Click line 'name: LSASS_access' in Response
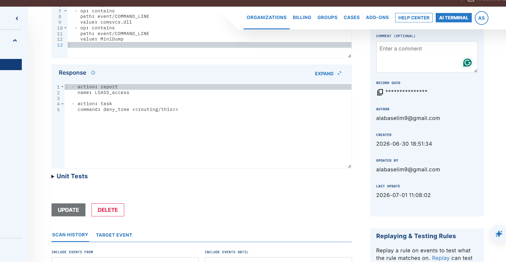The height and width of the screenshot is (262, 506). tap(103, 93)
